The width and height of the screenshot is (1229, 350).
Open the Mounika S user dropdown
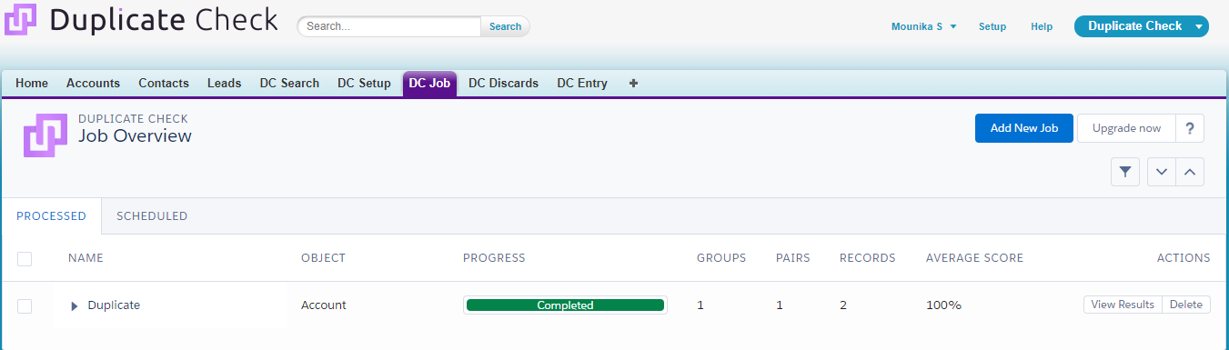point(924,26)
